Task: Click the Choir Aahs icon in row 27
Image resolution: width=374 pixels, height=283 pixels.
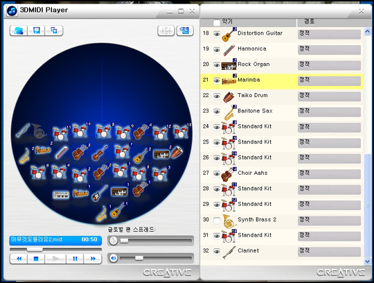Action: pos(229,175)
